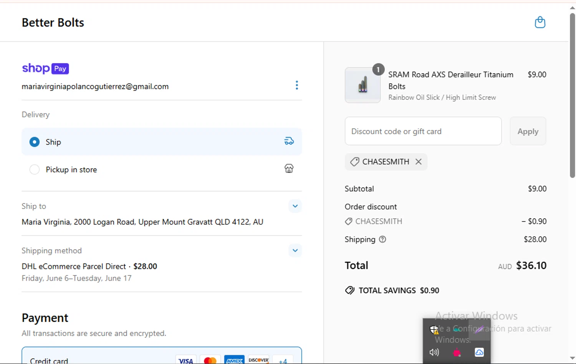Image resolution: width=576 pixels, height=364 pixels.
Task: Show the +4 additional card brands
Action: [x=283, y=361]
